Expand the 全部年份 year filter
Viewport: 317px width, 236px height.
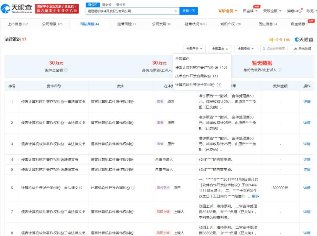(194, 49)
